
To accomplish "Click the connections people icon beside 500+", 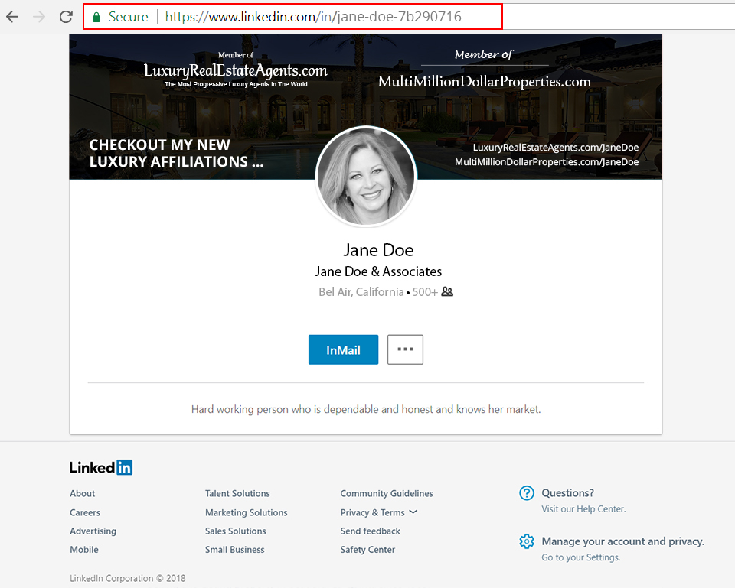I will 447,291.
